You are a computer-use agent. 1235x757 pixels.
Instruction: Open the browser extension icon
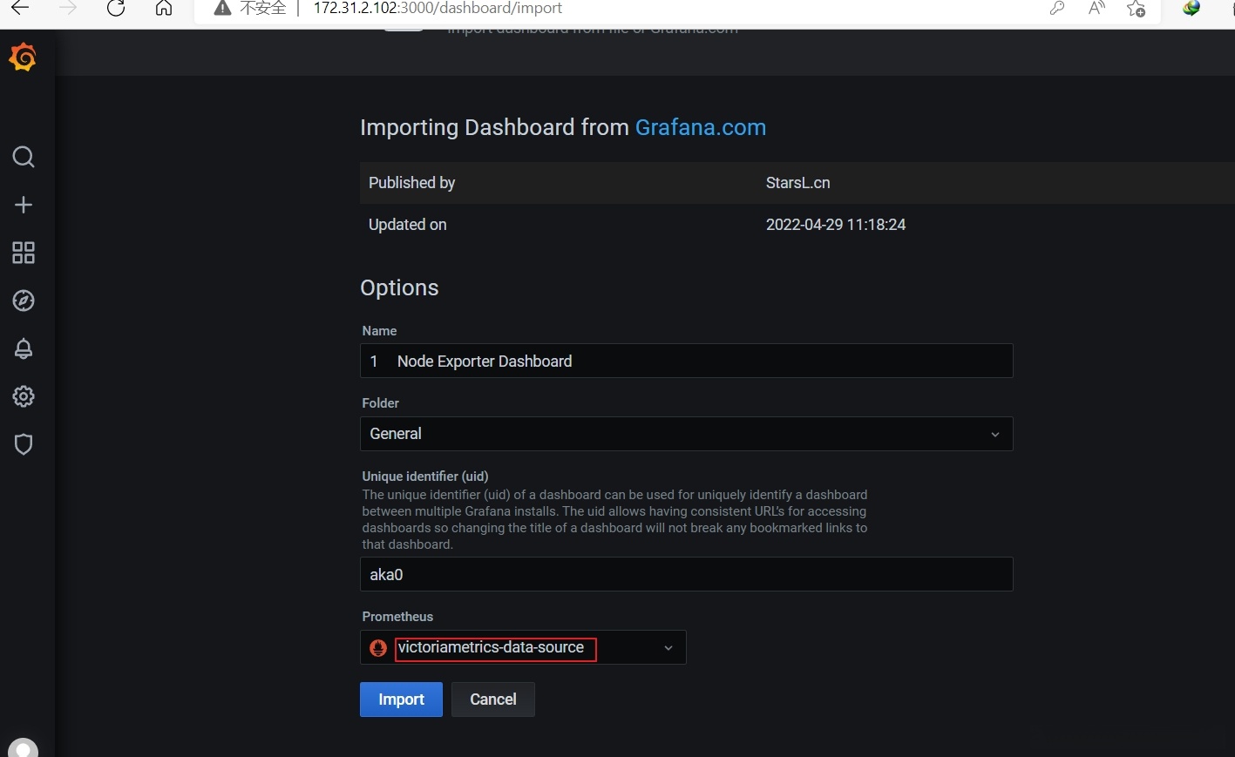pyautogui.click(x=1191, y=9)
